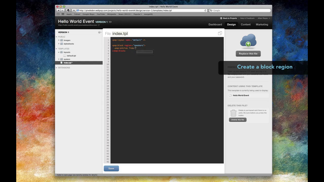Click the stylesheets folder icon
324x182 pixels.
pyautogui.click(x=62, y=44)
